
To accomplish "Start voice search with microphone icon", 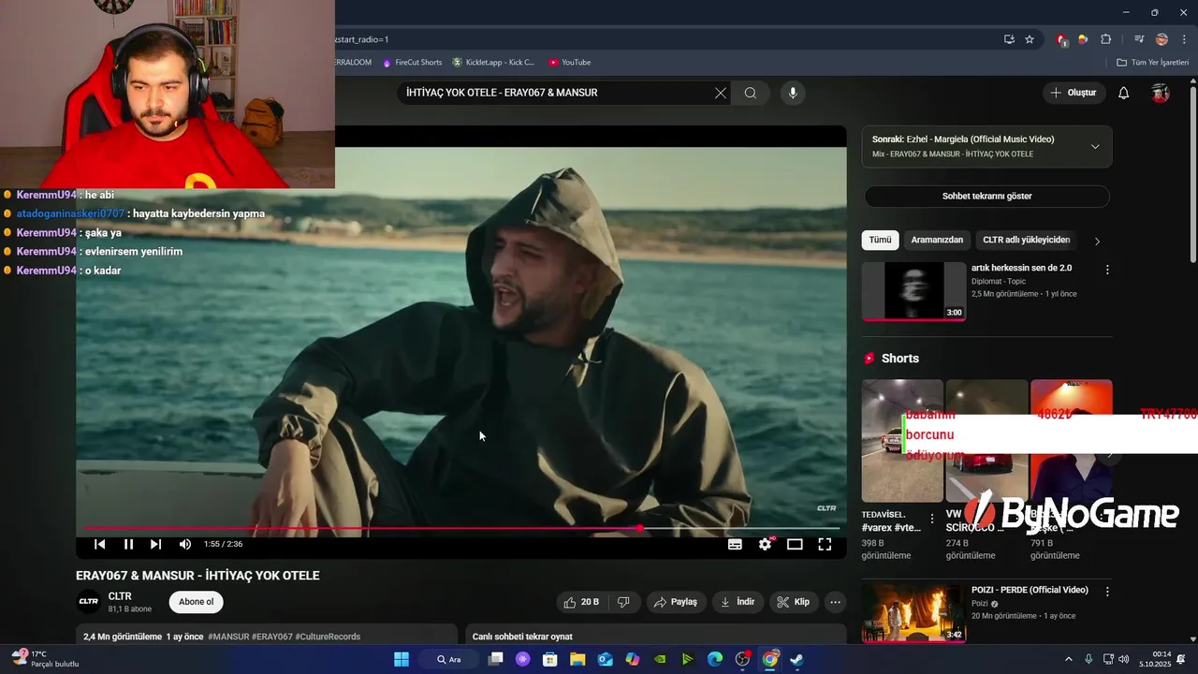I will point(793,93).
